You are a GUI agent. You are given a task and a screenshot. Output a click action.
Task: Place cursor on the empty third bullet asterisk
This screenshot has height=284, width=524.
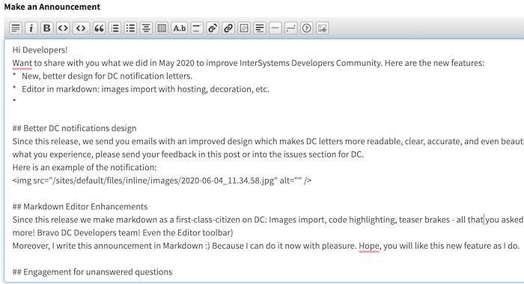click(14, 100)
